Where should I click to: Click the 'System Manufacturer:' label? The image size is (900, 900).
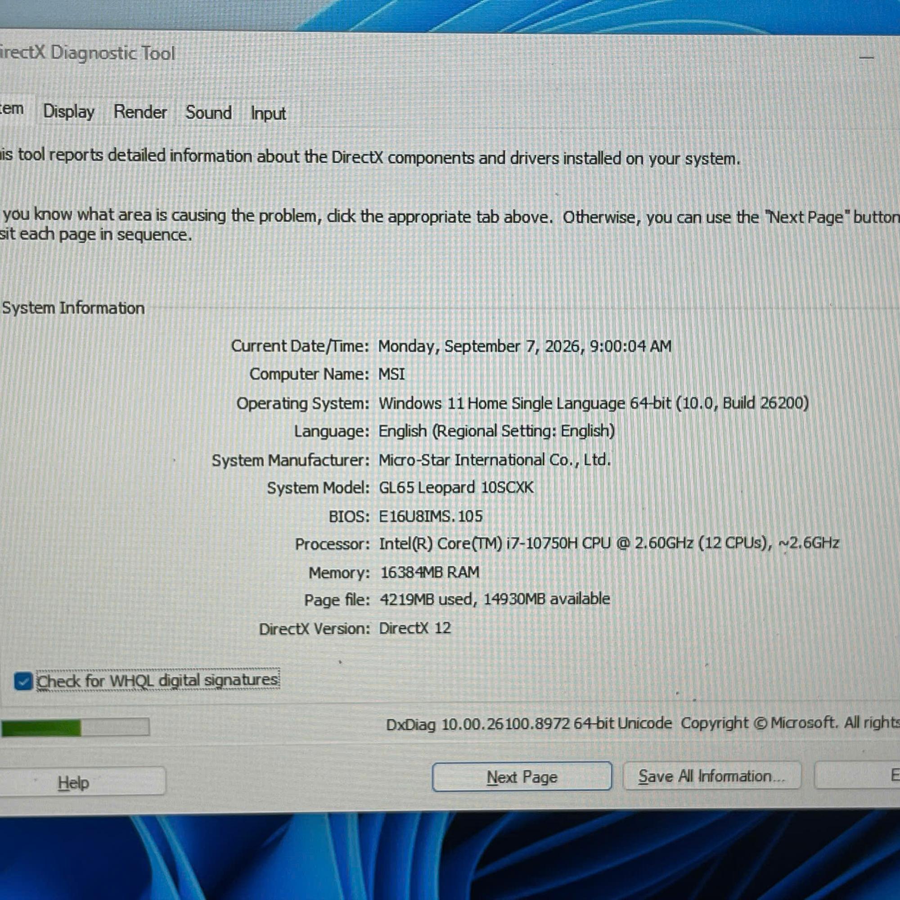(290, 460)
